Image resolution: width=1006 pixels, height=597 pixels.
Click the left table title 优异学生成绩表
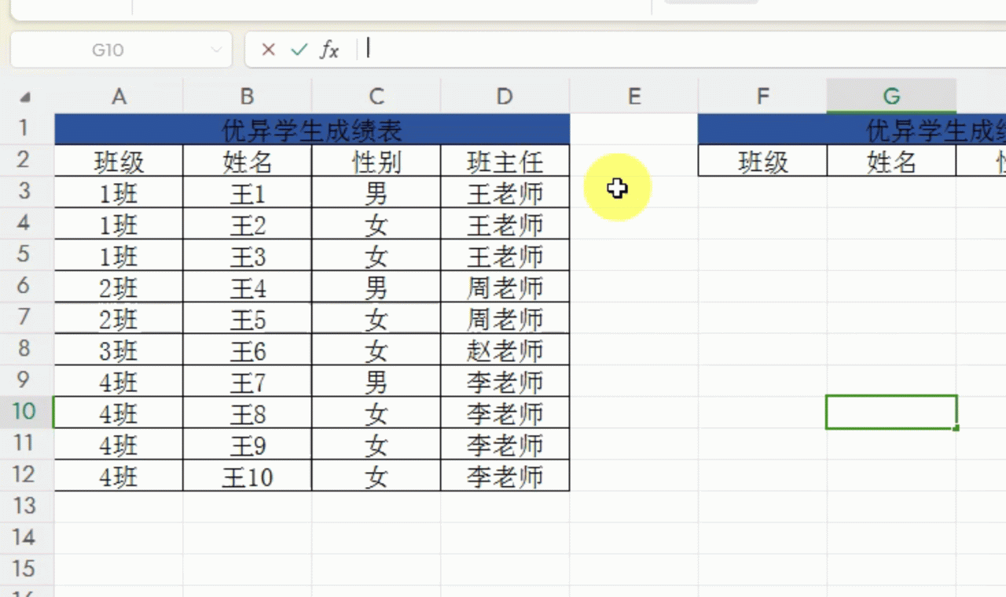tap(312, 130)
